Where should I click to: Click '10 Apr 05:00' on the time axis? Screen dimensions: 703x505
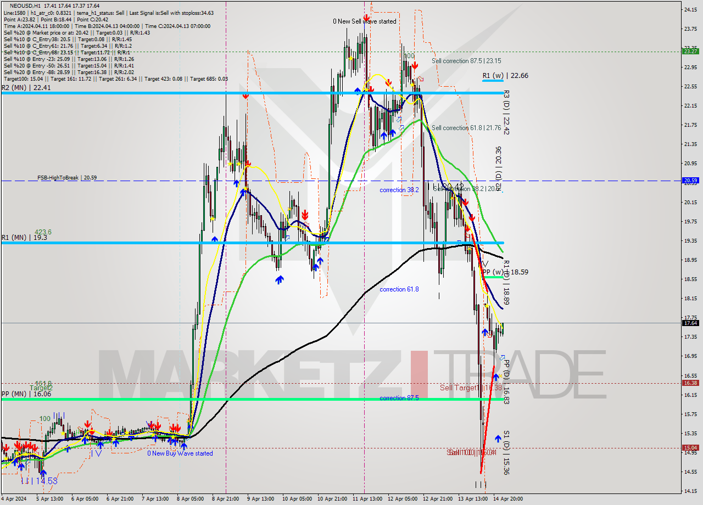(297, 499)
